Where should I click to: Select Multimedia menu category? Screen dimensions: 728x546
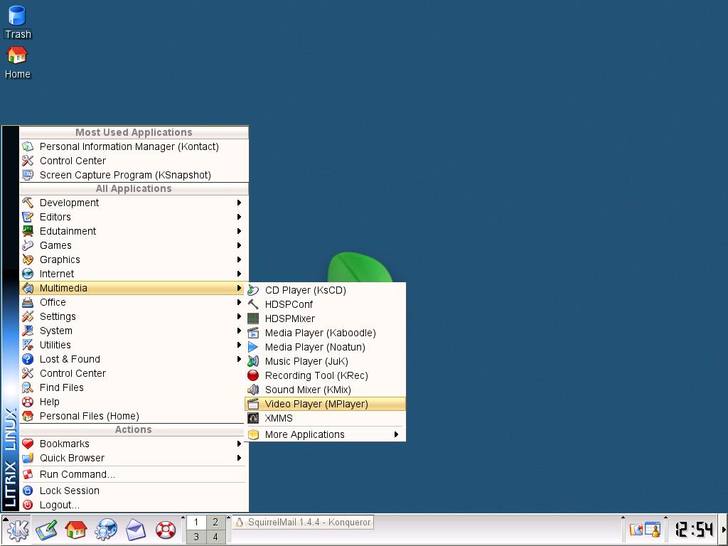(132, 288)
